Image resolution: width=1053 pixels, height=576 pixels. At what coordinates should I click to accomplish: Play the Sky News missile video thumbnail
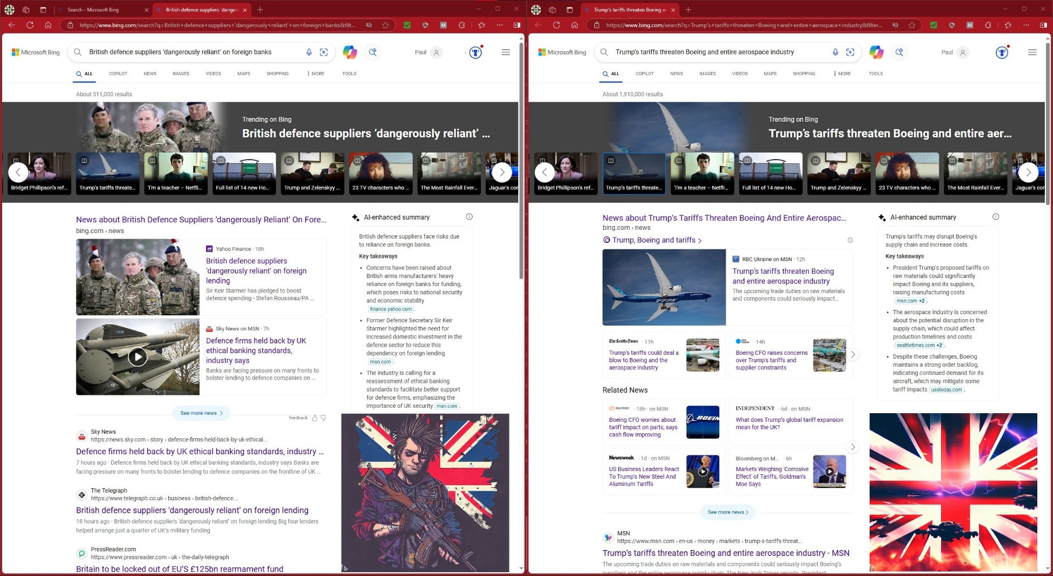(137, 357)
